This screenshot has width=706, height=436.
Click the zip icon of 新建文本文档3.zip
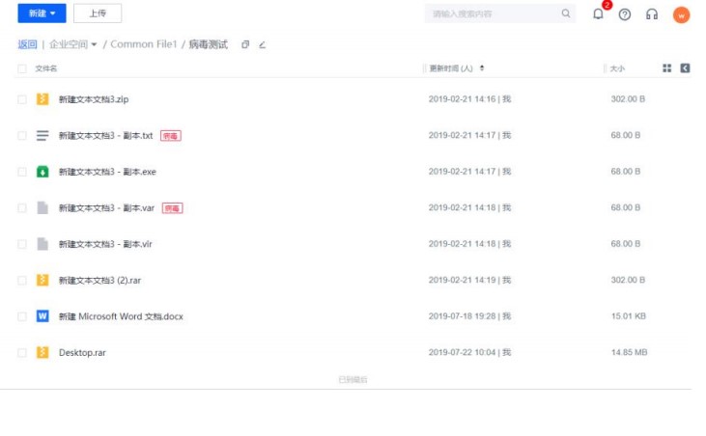(x=42, y=99)
